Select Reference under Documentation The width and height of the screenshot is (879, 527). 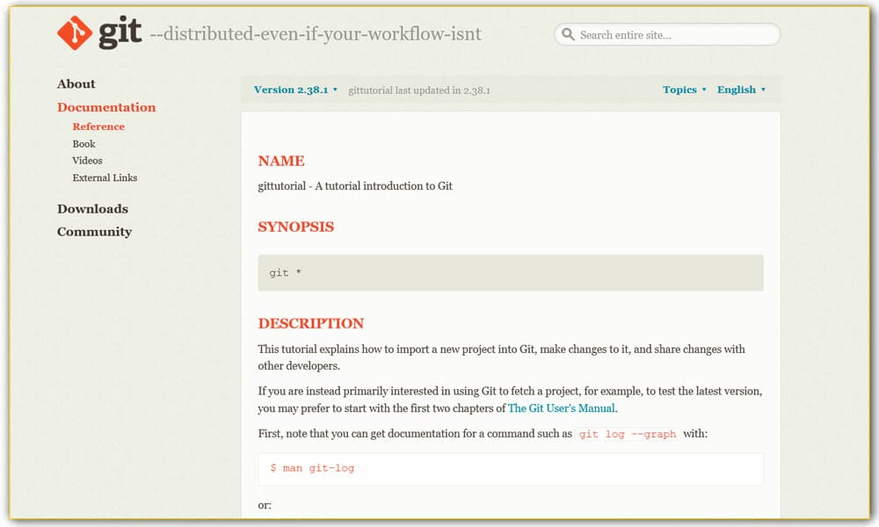click(98, 126)
